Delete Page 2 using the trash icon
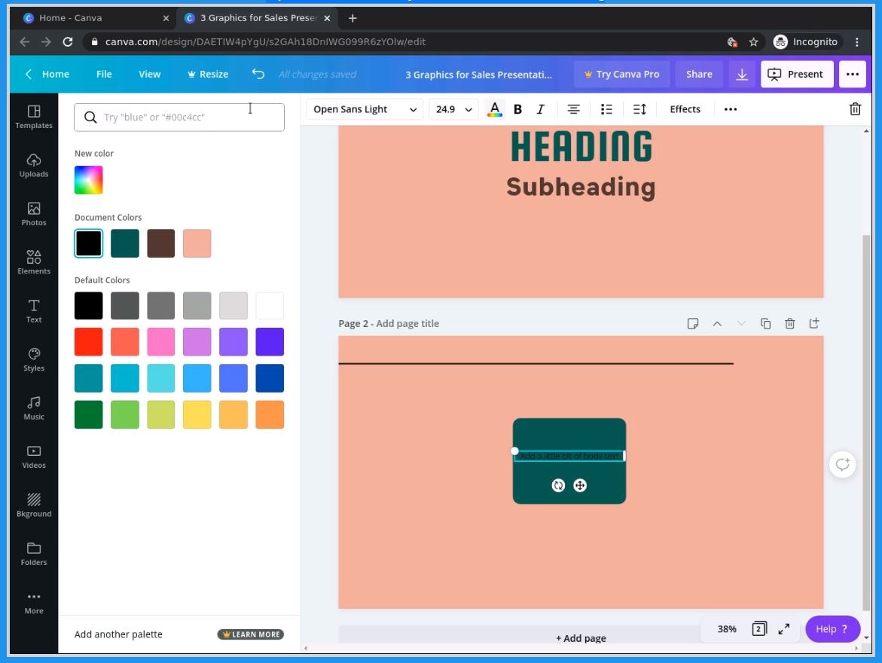 789,322
